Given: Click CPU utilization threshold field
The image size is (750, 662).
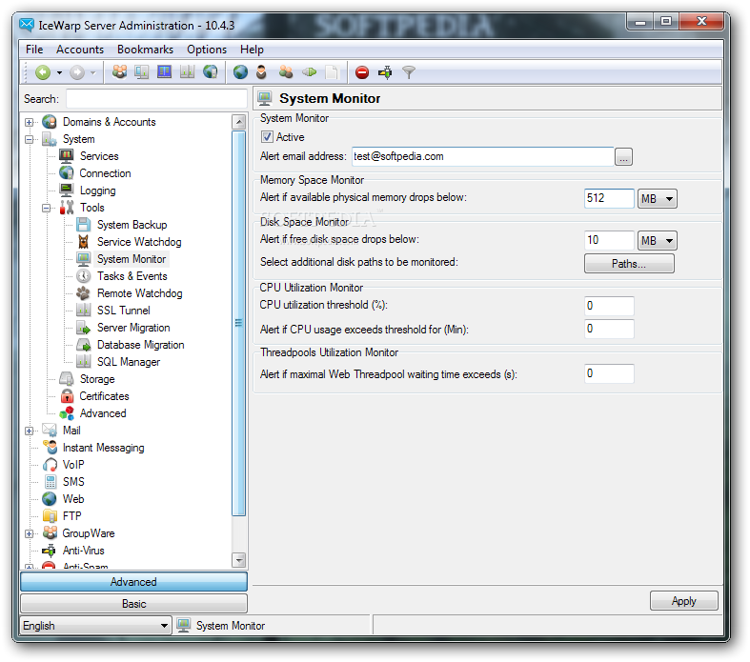Looking at the screenshot, I should 609,306.
